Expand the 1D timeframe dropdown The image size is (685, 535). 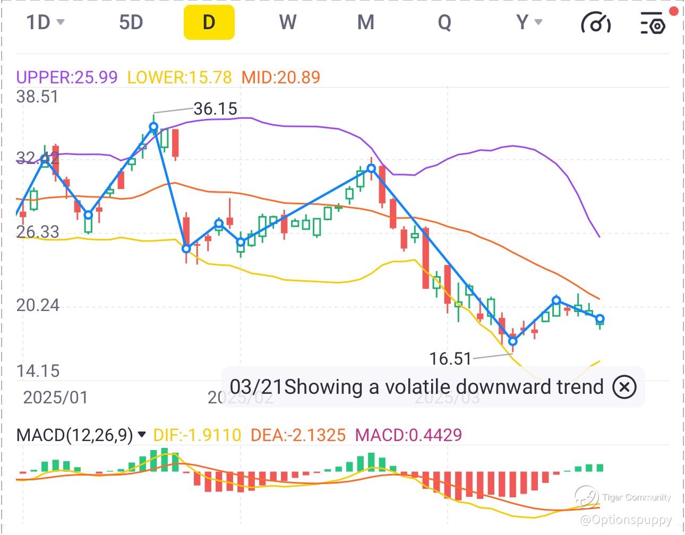click(45, 22)
